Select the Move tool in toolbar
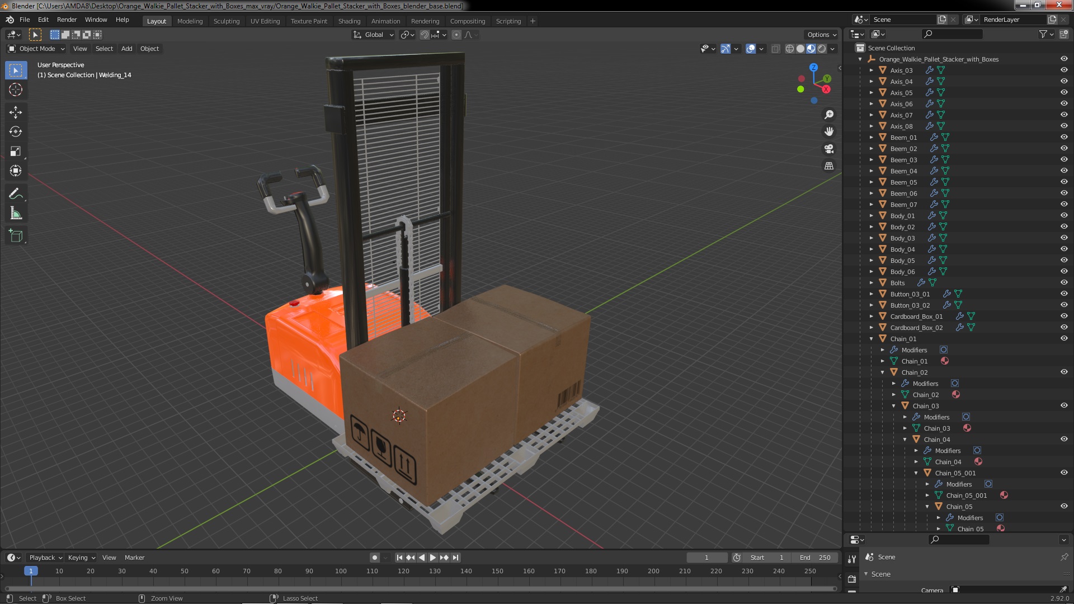The width and height of the screenshot is (1074, 604). click(x=16, y=111)
